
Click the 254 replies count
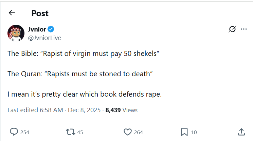[25, 132]
